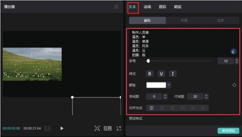Image resolution: width=242 pixels, height=137 pixels.
Task: Select the first vertical text alignment
Action: tap(182, 108)
